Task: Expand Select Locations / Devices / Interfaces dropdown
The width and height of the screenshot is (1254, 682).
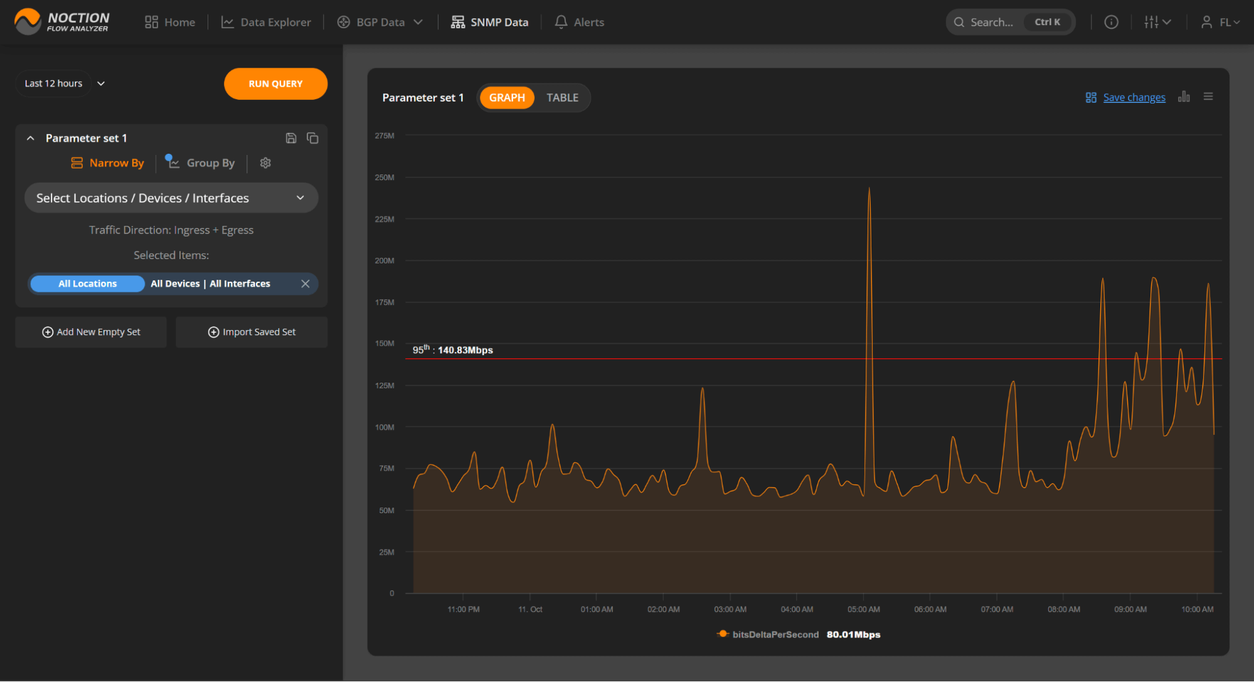Action: click(x=171, y=198)
